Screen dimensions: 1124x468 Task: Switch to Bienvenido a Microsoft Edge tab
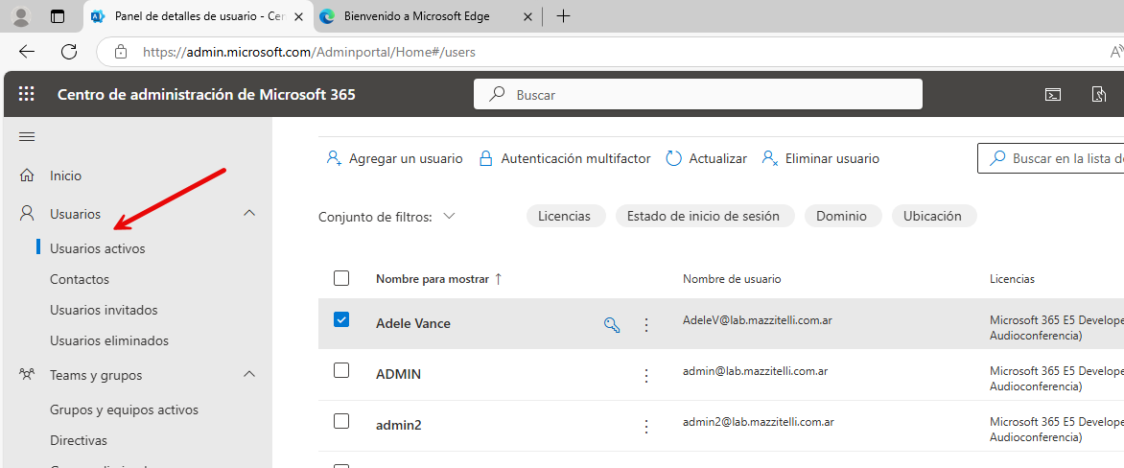[428, 15]
